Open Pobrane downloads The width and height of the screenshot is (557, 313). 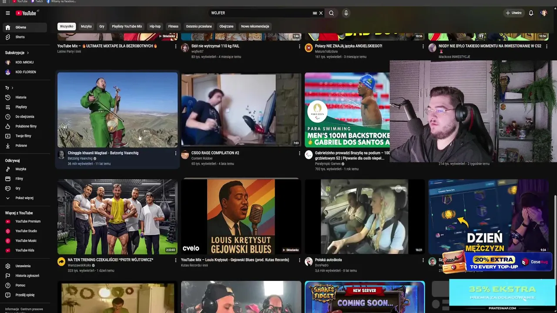[24, 146]
